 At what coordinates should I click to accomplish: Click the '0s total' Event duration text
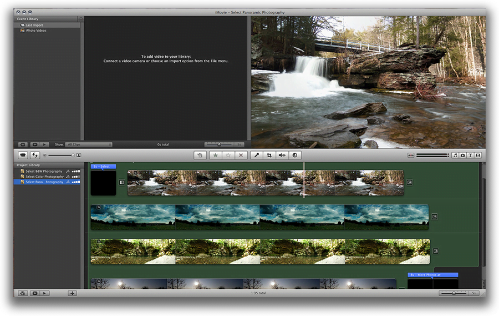163,144
